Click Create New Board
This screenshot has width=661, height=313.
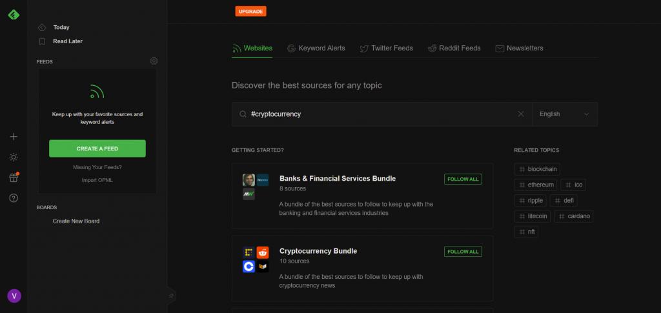76,221
